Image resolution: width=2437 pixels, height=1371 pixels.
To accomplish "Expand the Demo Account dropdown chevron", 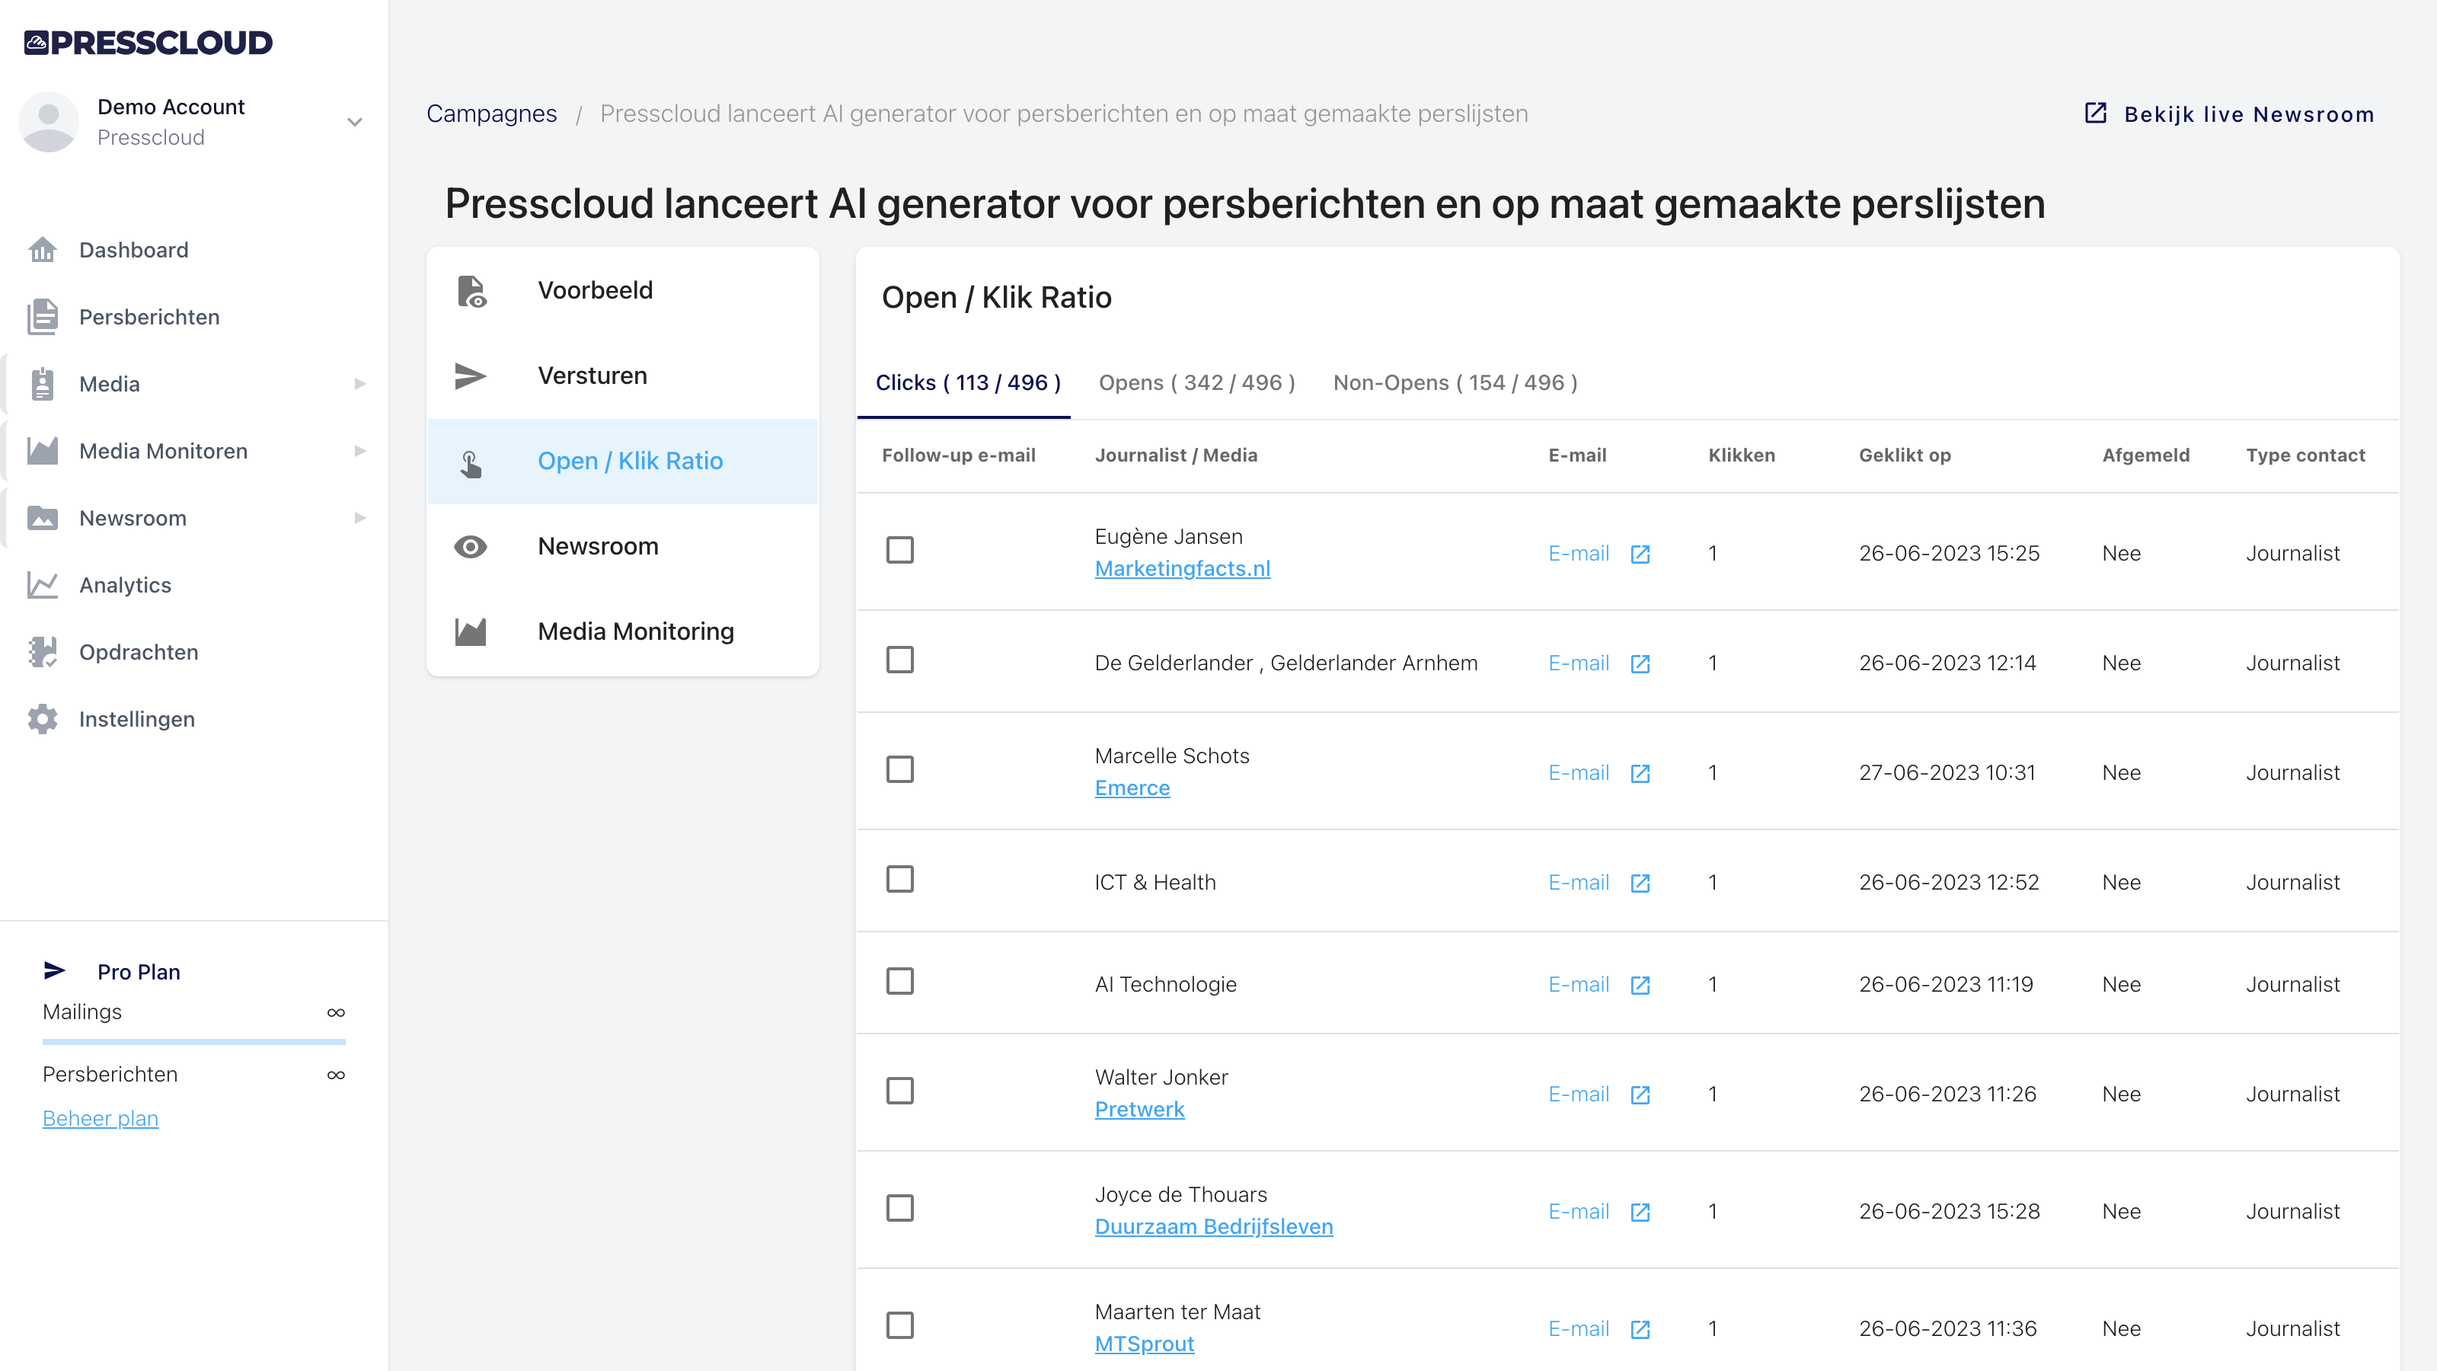I will click(355, 122).
